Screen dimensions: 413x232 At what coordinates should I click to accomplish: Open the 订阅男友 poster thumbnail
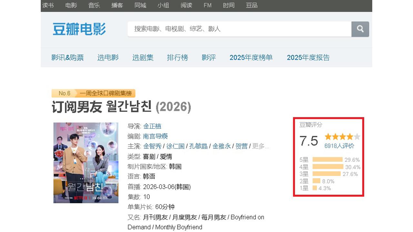tap(86, 163)
